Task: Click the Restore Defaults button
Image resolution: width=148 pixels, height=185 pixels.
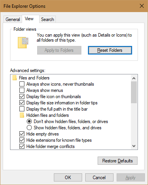Action: [x=117, y=161]
